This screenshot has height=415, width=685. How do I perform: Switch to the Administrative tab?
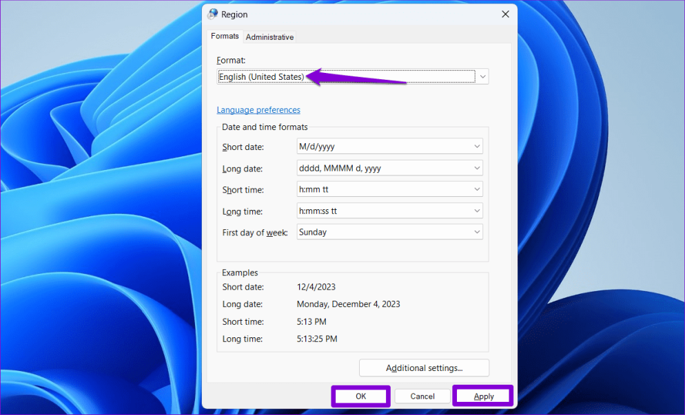[x=269, y=36]
